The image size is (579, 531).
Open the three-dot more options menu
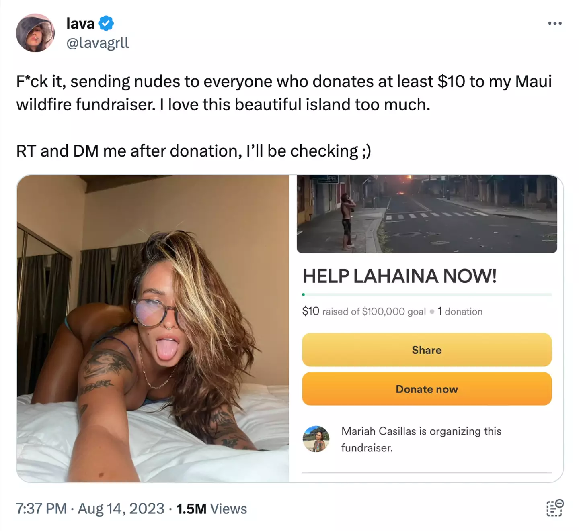pyautogui.click(x=554, y=23)
